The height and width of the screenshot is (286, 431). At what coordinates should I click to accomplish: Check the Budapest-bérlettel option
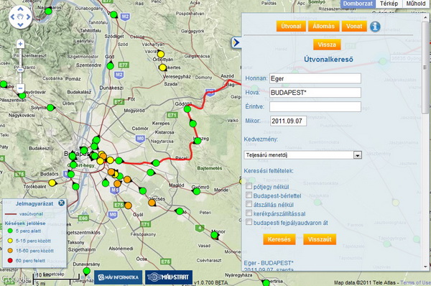249,195
